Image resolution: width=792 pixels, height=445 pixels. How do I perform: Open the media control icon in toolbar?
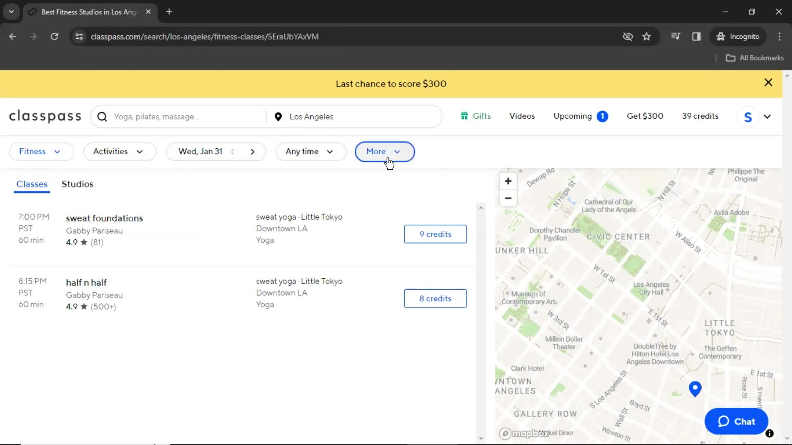[675, 36]
